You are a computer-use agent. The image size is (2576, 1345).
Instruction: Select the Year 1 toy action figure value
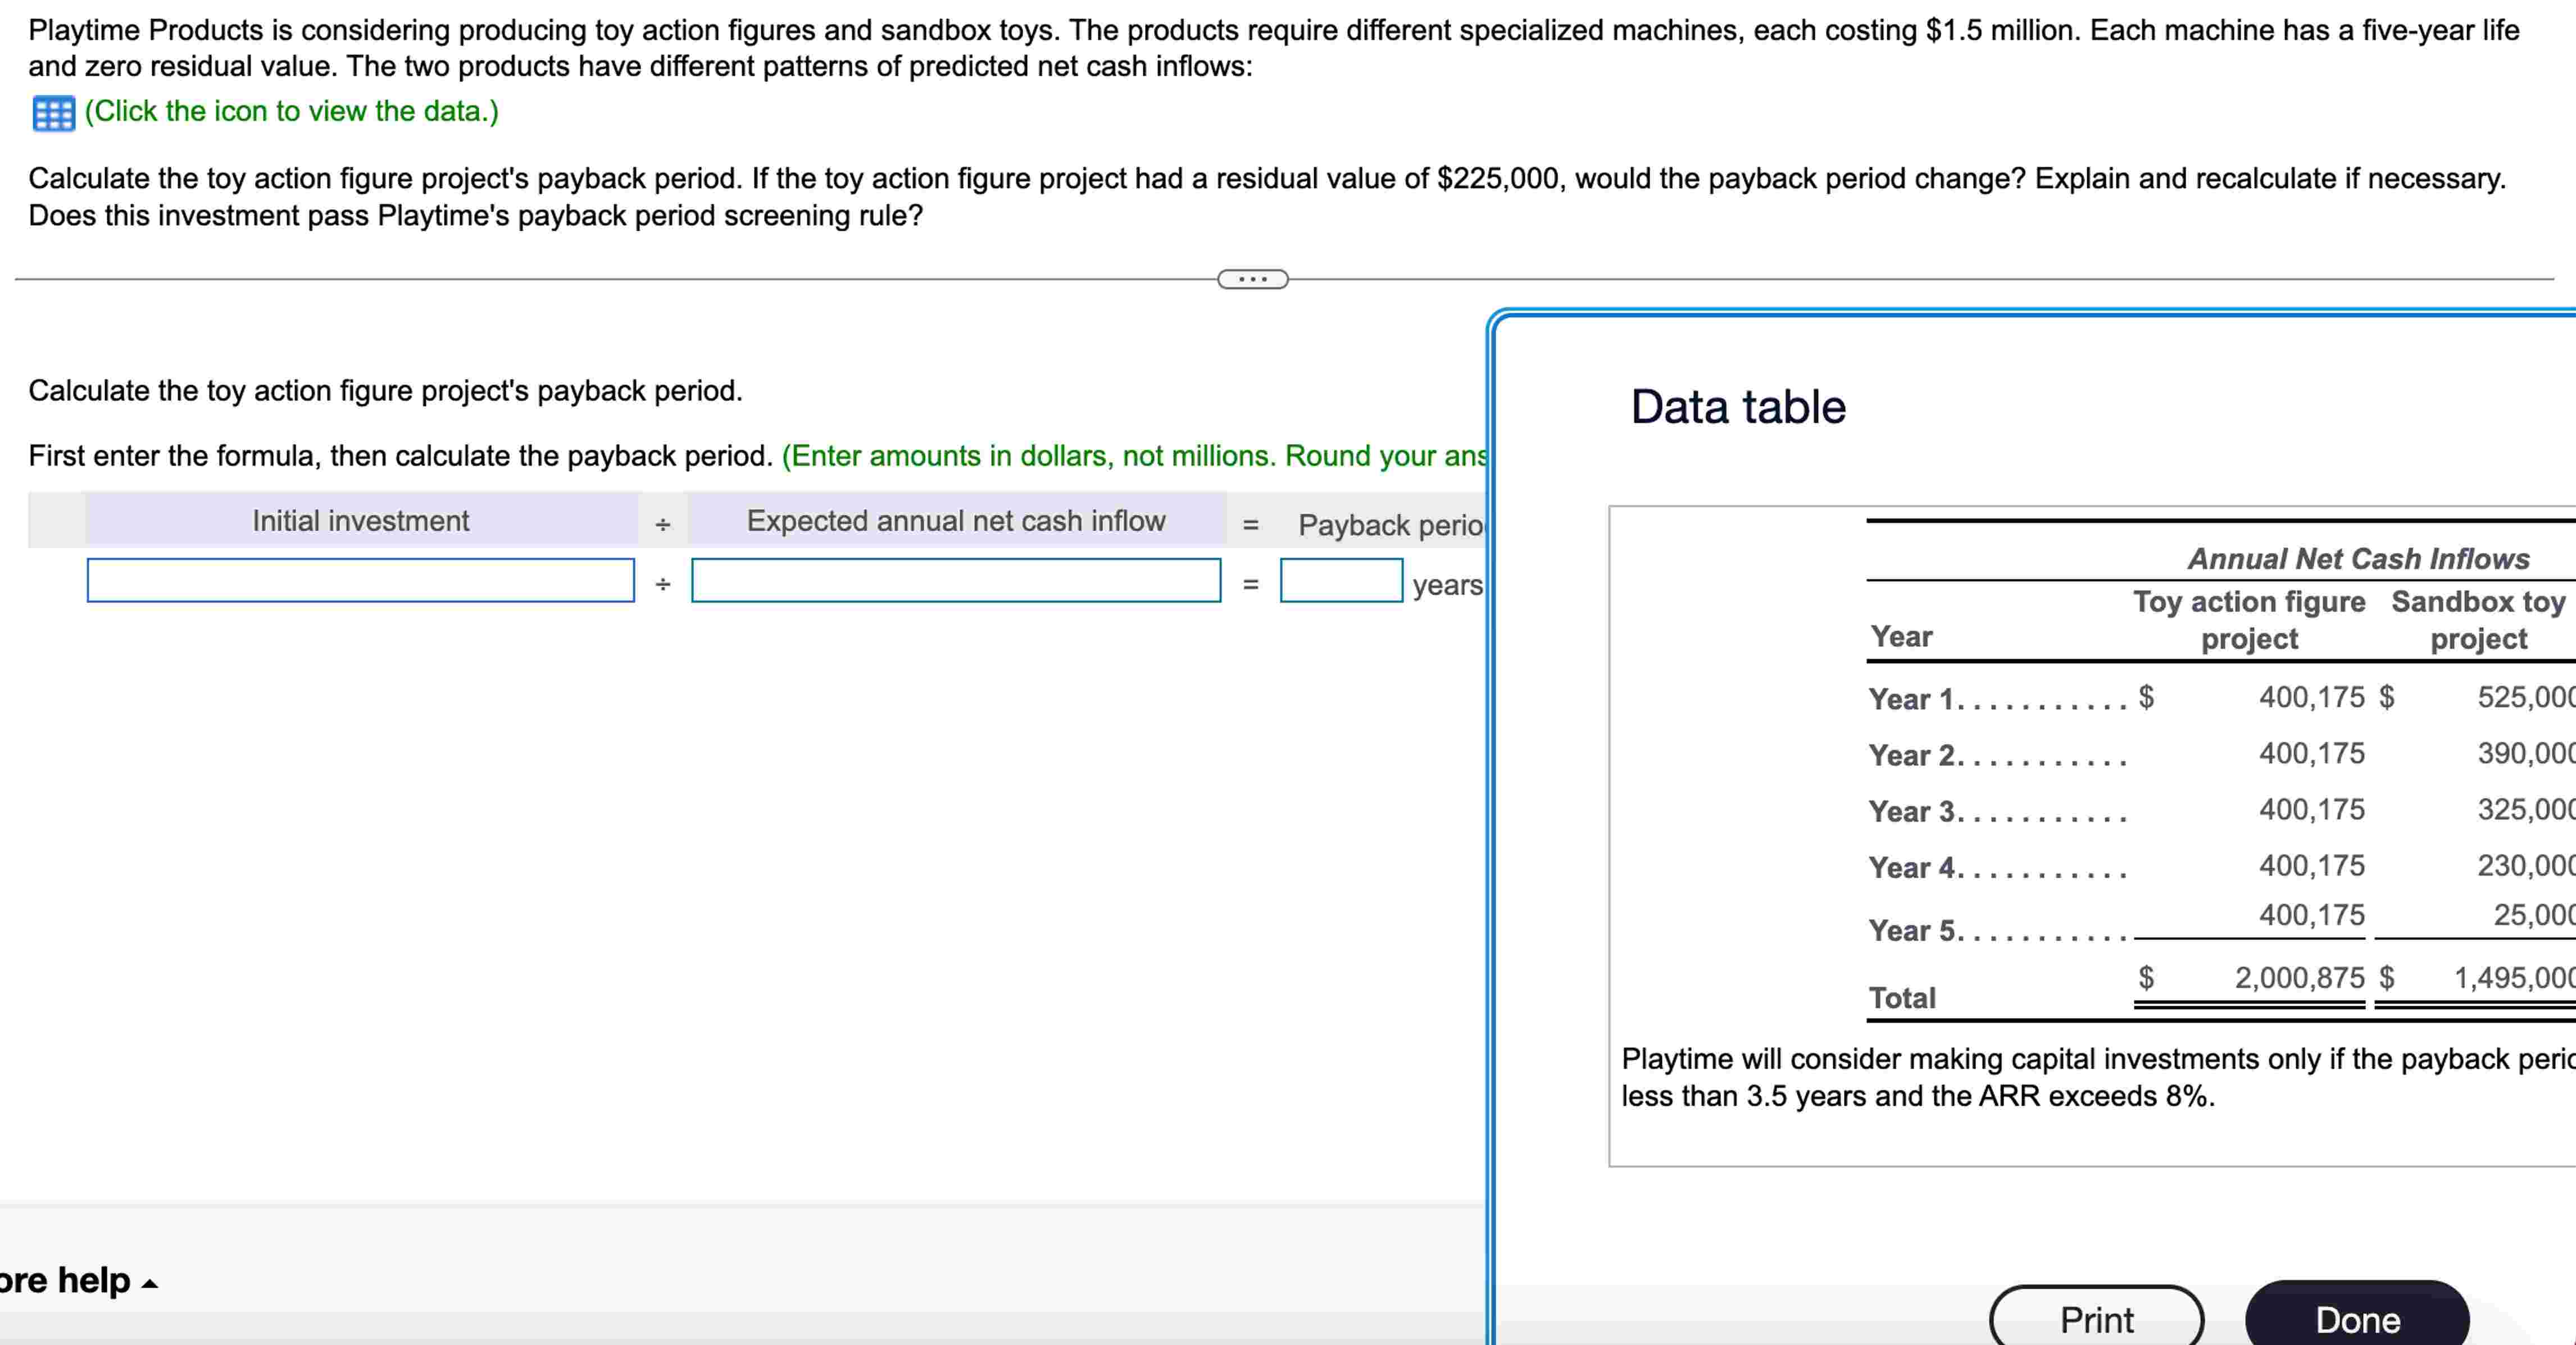[2311, 696]
